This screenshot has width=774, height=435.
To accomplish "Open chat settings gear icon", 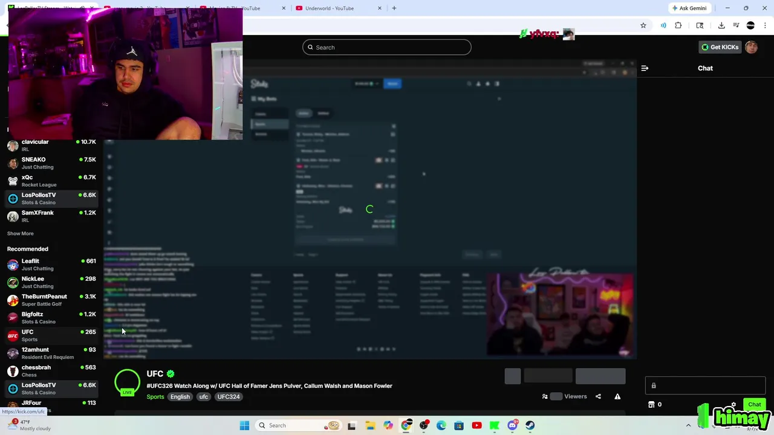I will pyautogui.click(x=733, y=405).
